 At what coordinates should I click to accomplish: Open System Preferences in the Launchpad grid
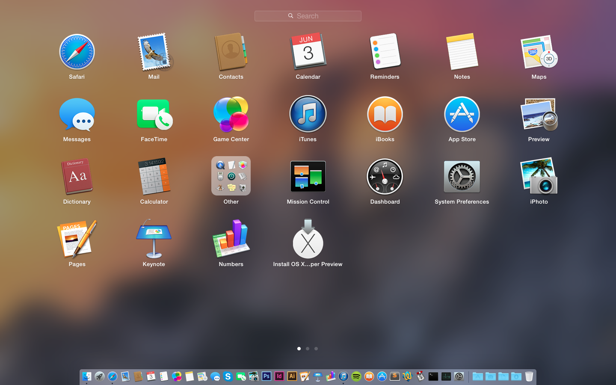(x=462, y=177)
